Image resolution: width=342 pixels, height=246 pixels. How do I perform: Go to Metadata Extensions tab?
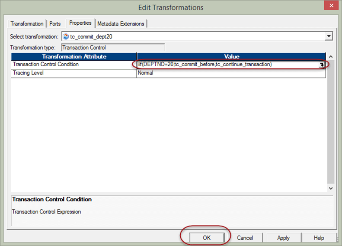pyautogui.click(x=121, y=23)
